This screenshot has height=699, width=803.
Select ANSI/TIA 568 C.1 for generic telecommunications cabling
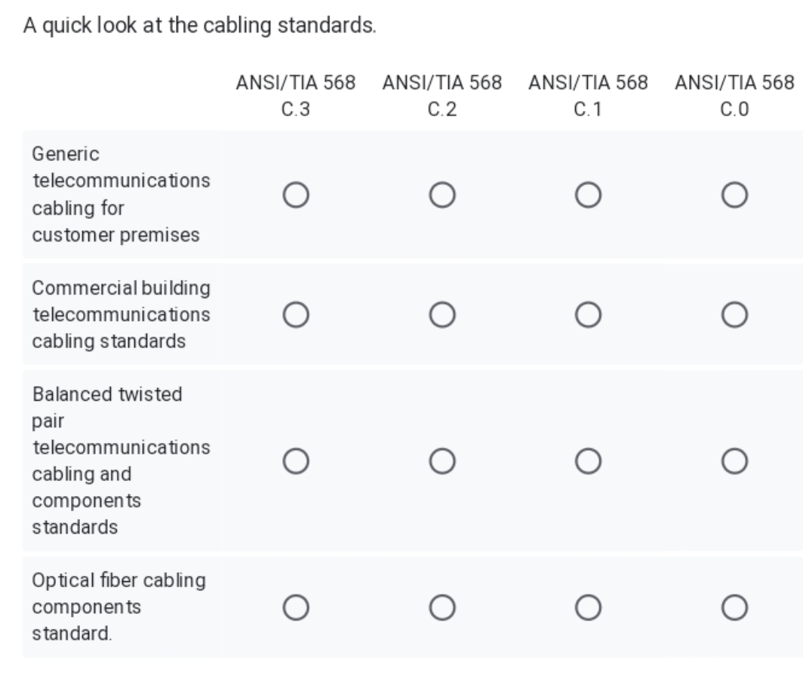[586, 196]
